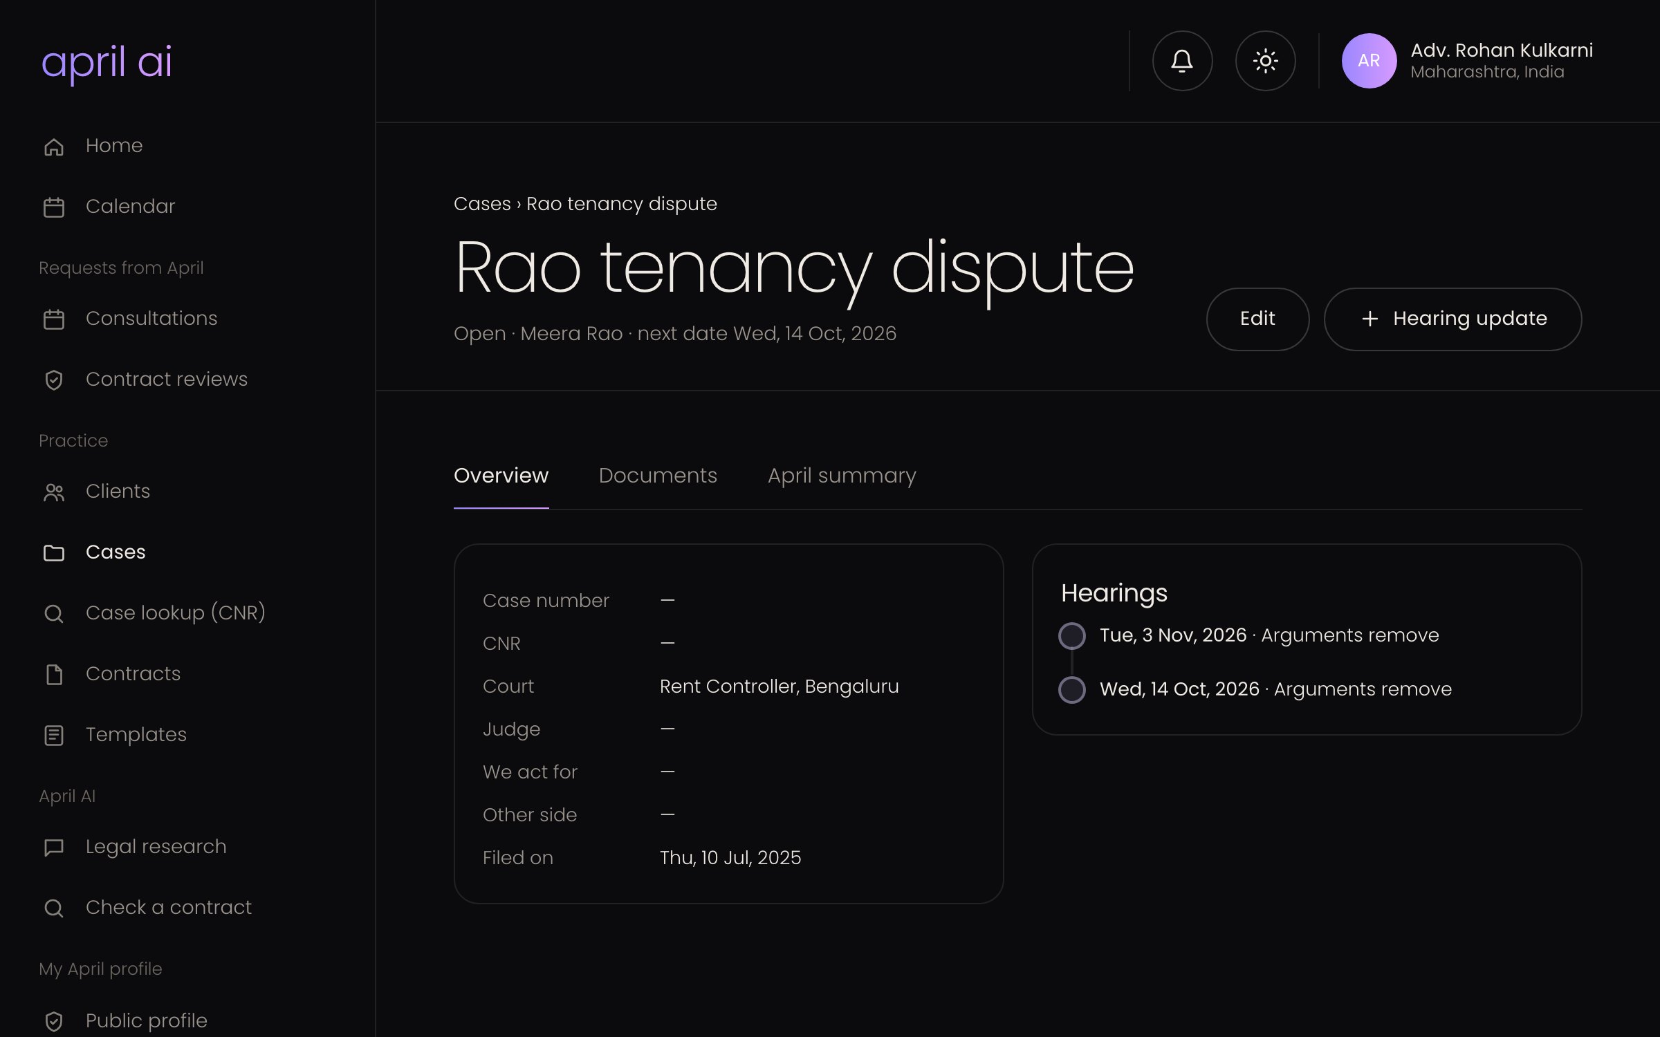Click the Legal research chat icon

(54, 847)
